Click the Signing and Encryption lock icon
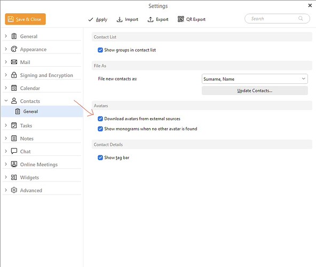The height and width of the screenshot is (267, 316). pos(14,75)
